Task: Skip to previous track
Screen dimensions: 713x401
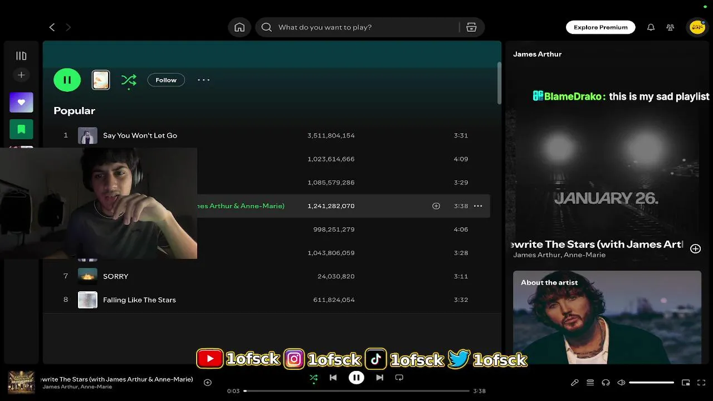Action: (x=333, y=378)
